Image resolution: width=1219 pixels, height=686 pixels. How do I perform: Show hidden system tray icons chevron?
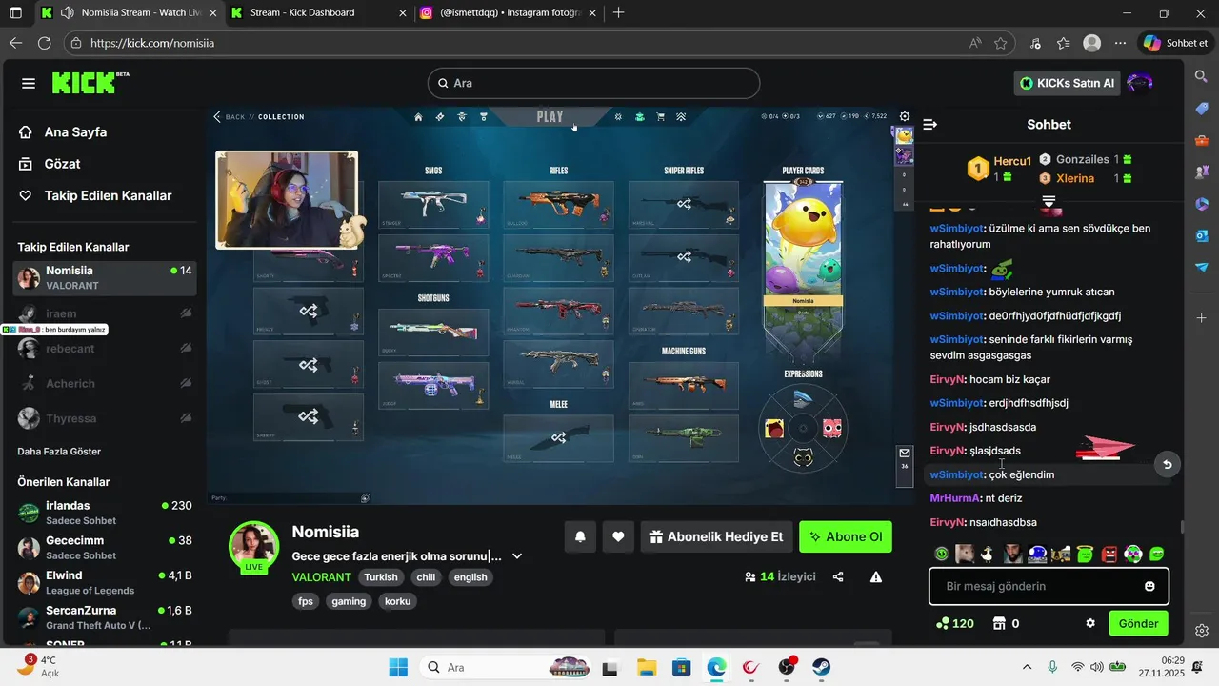click(x=1026, y=667)
